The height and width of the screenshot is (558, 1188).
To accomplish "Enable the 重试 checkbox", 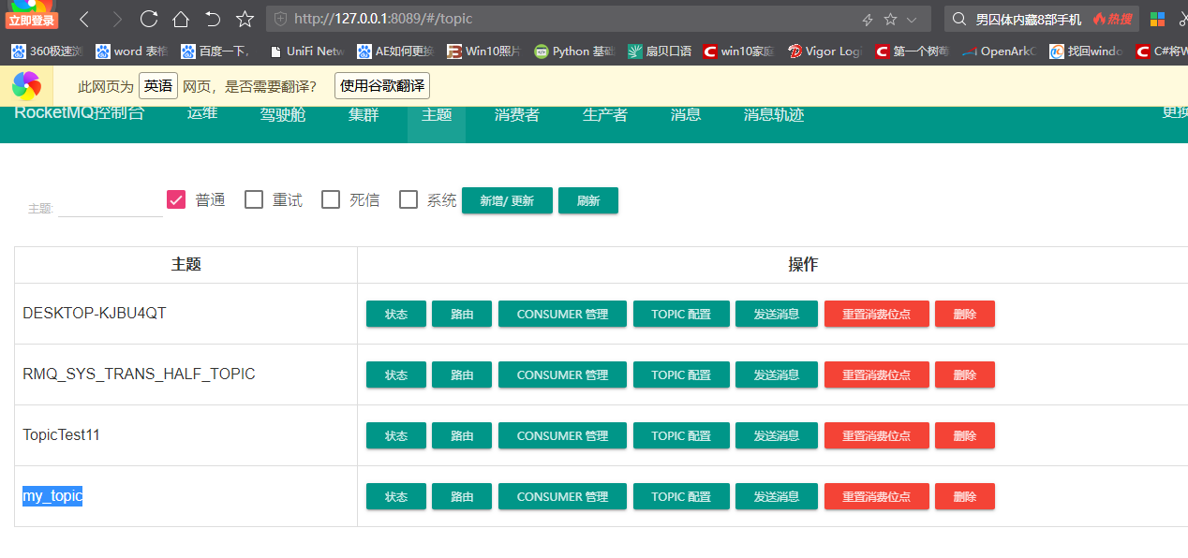I will click(x=253, y=199).
